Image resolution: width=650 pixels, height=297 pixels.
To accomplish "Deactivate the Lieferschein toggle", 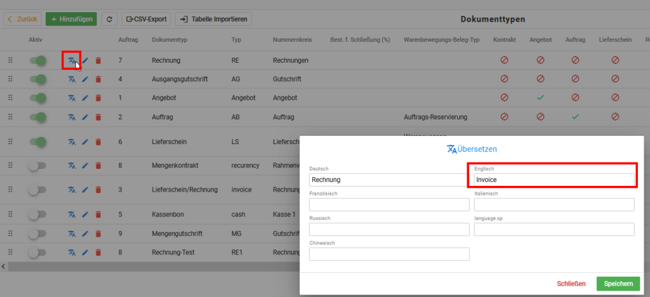I will (x=37, y=142).
